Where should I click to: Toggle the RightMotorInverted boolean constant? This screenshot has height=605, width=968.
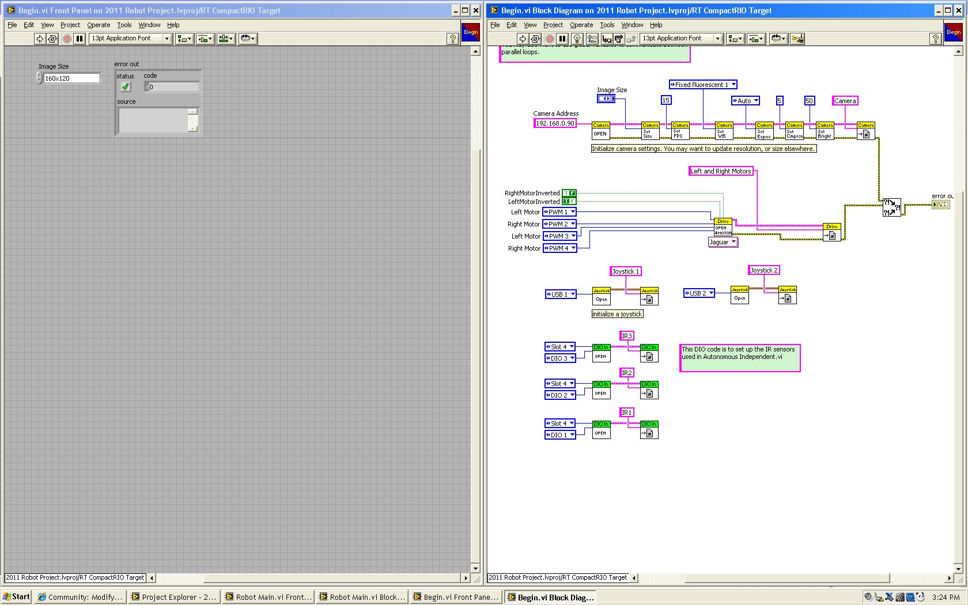coord(569,193)
